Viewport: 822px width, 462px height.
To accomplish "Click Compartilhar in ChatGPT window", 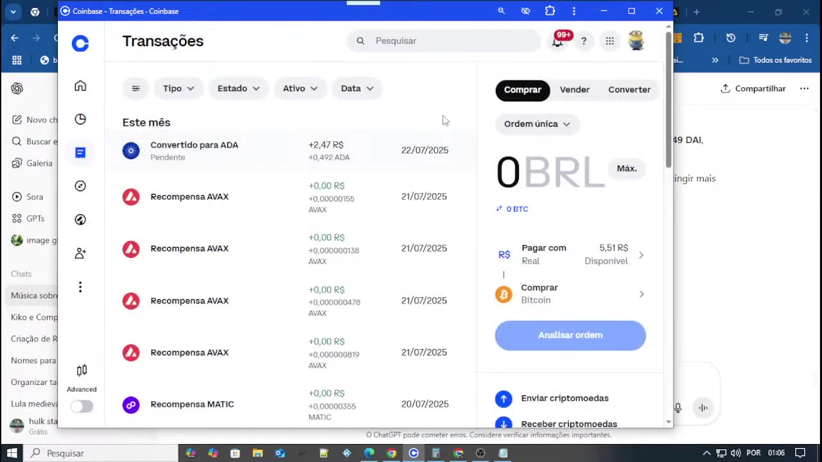I will click(753, 89).
